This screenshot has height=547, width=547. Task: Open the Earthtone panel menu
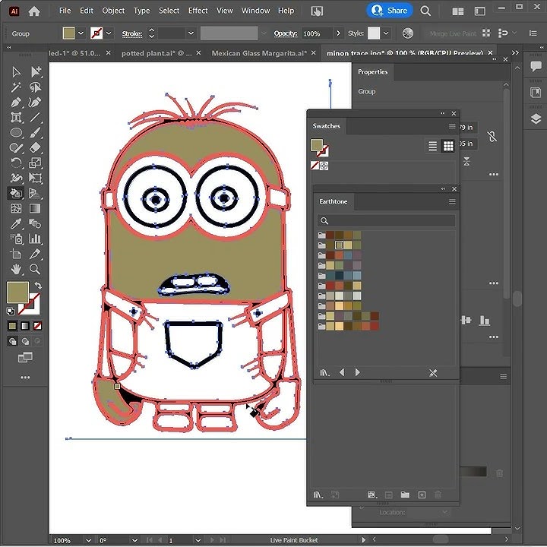point(452,201)
